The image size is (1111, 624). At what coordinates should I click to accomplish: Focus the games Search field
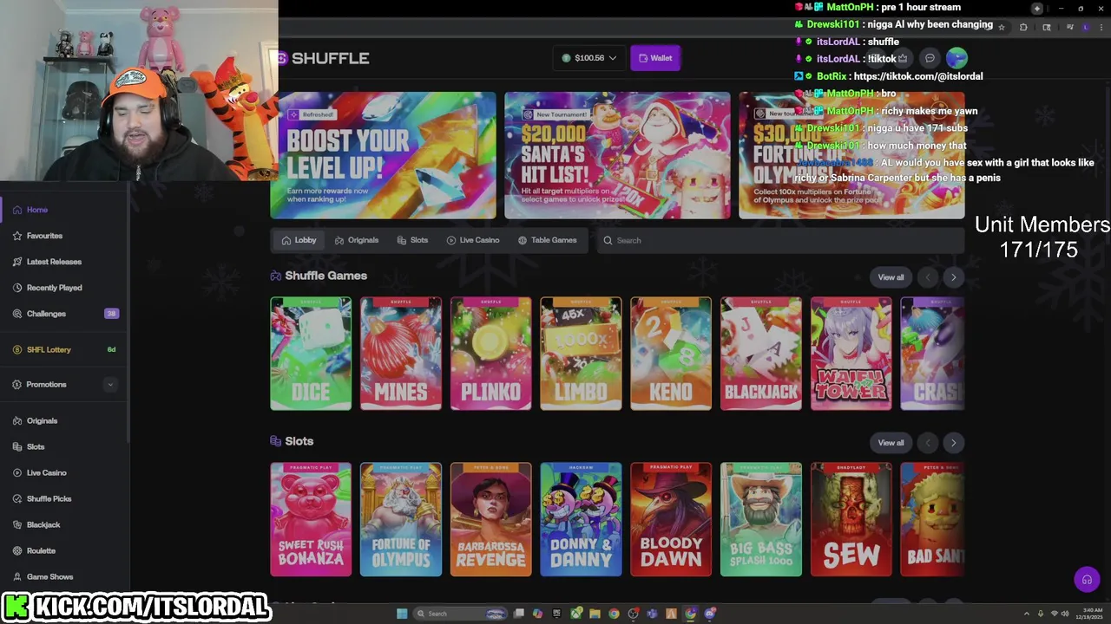click(781, 240)
